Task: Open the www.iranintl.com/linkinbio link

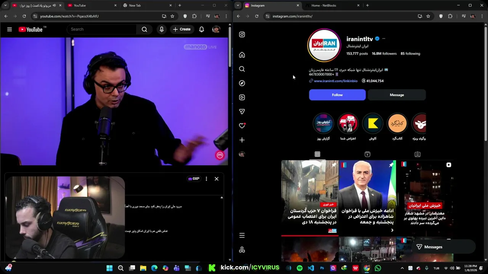Action: (335, 81)
